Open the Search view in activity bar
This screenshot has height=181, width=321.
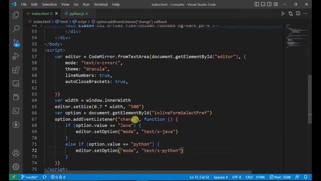pyautogui.click(x=16, y=28)
